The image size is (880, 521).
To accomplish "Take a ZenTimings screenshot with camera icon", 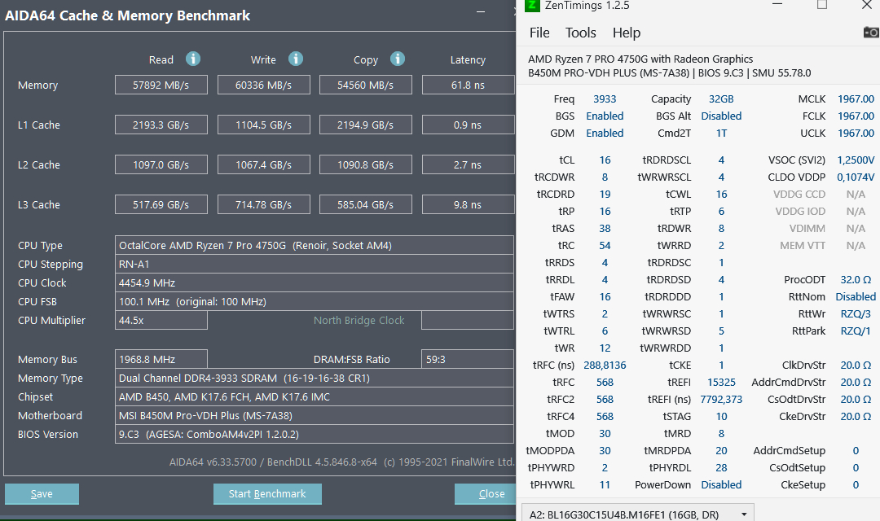I will click(x=871, y=33).
